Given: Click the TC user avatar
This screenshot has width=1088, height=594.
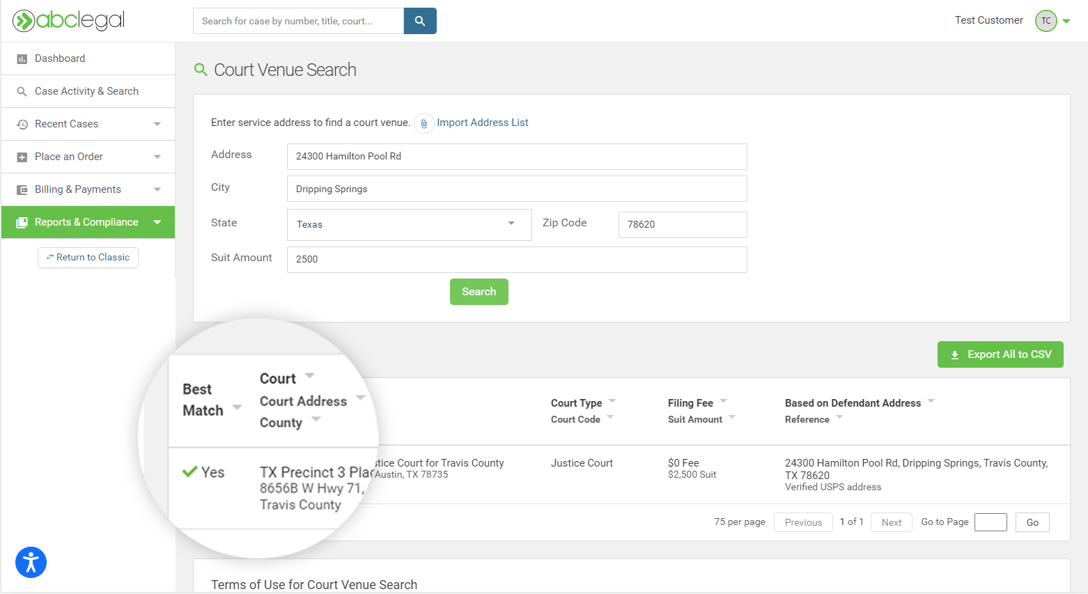Looking at the screenshot, I should (x=1046, y=21).
